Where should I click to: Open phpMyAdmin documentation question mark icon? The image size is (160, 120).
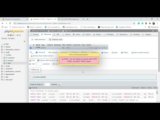(x=13, y=35)
